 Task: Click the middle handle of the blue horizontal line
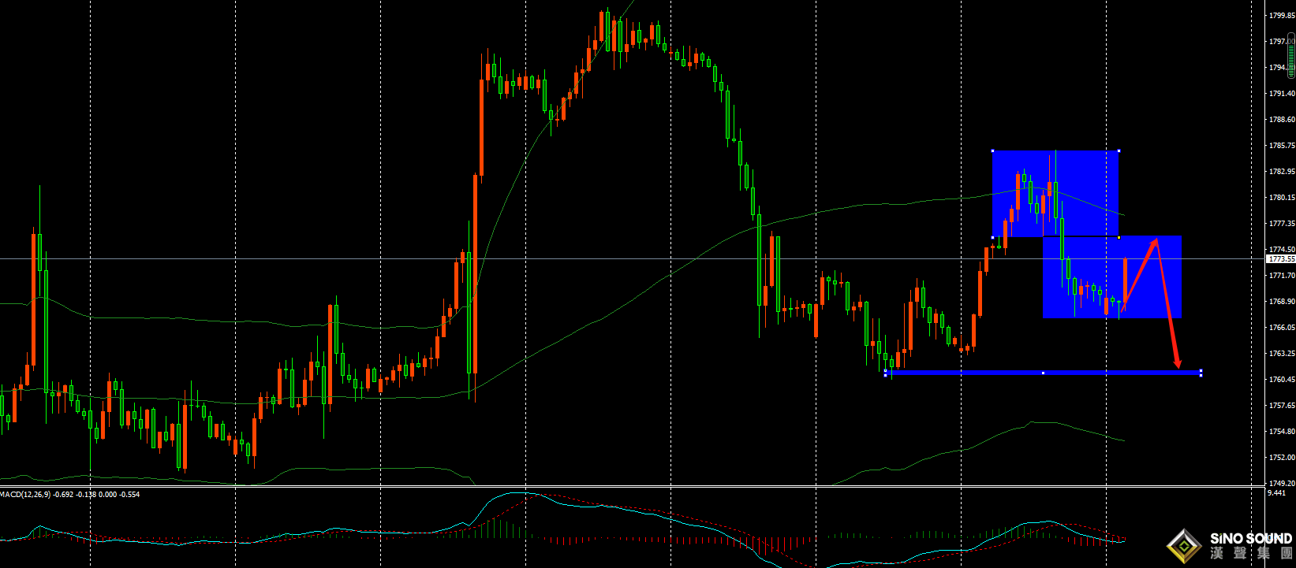click(x=1043, y=373)
